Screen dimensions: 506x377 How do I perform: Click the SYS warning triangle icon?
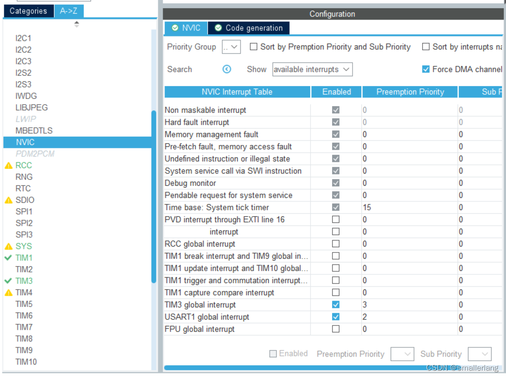9,247
